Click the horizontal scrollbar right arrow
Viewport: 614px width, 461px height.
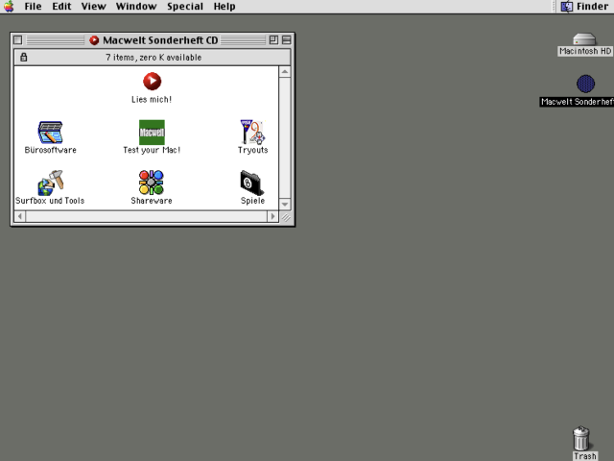272,216
